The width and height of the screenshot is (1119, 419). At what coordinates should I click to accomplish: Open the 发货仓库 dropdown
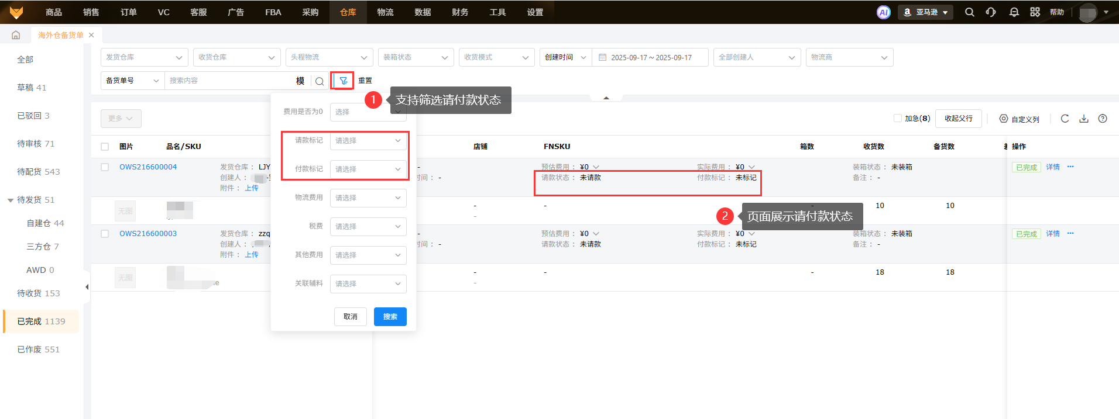point(145,57)
